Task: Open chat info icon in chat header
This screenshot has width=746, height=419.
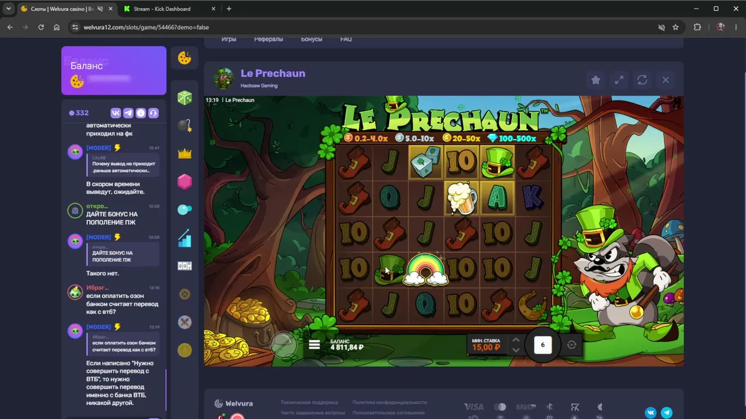Action: click(x=140, y=113)
